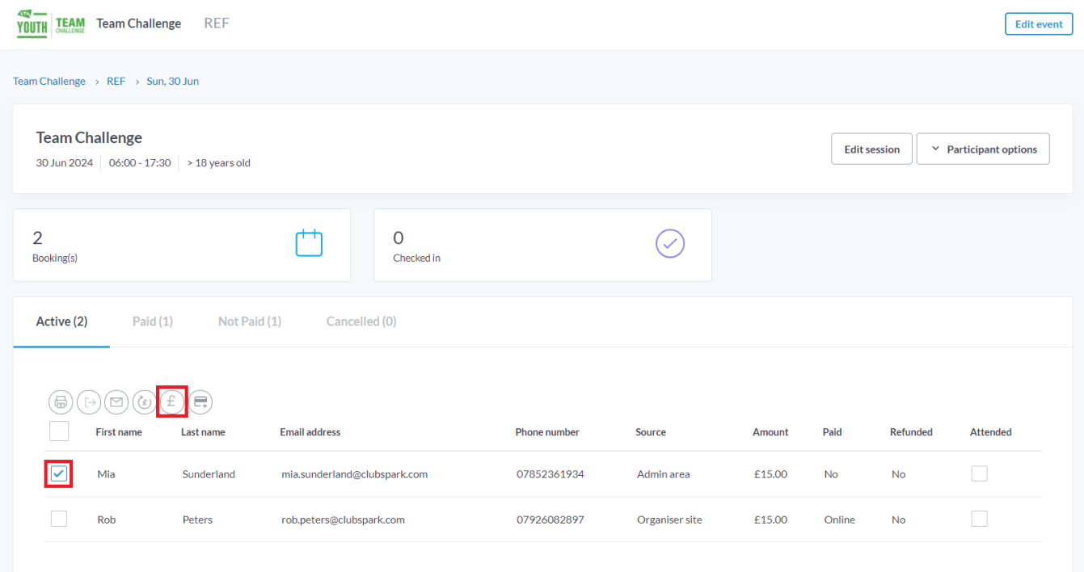Screen dimensions: 1084x572
Task: Tick the checkbox for Rob Peters
Action: [x=59, y=519]
